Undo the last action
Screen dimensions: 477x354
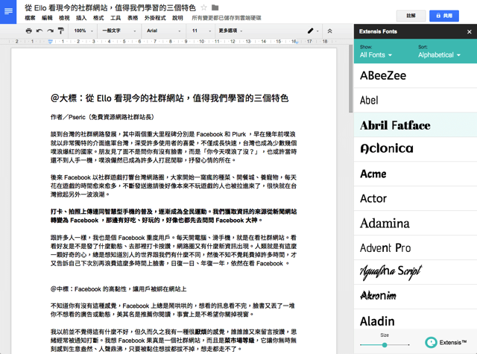point(40,31)
